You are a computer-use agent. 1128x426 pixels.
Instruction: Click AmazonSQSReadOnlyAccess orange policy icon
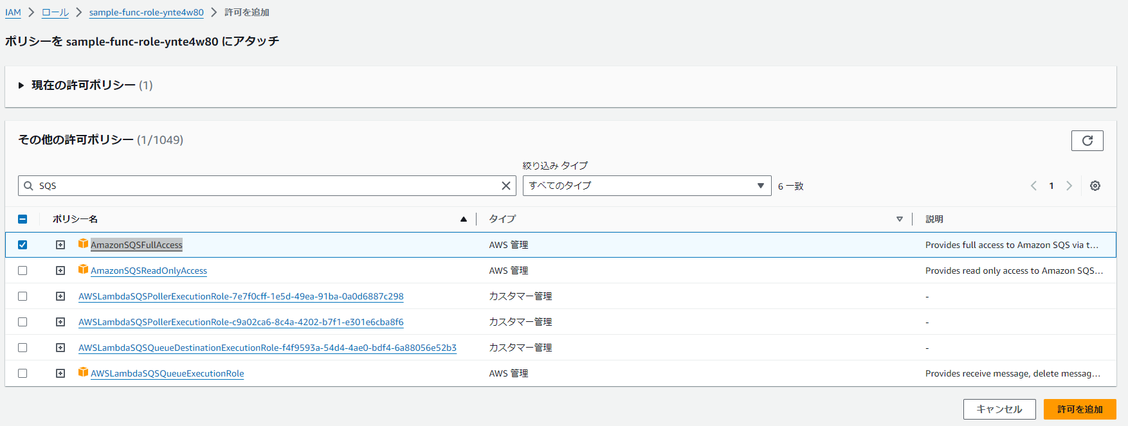click(83, 269)
